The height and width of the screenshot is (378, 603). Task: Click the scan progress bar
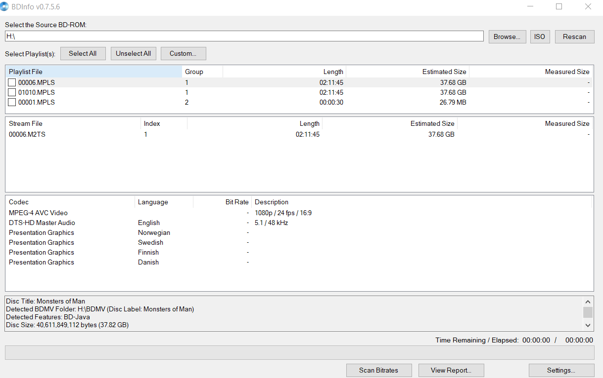click(x=299, y=352)
